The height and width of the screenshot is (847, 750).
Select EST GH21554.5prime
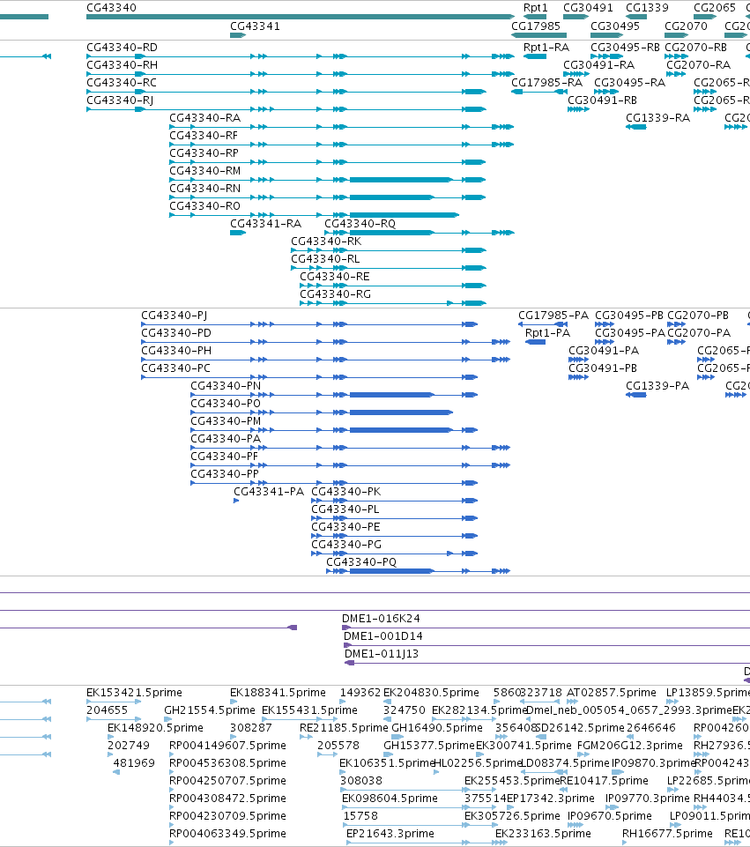click(210, 710)
